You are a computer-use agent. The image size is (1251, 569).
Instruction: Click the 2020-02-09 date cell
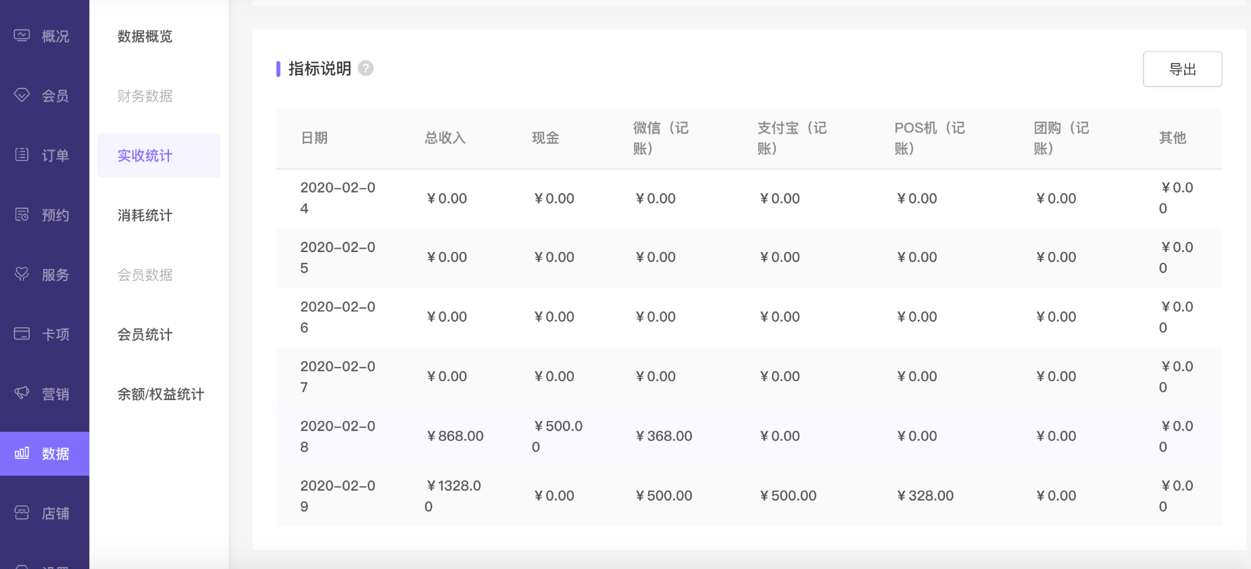(338, 496)
